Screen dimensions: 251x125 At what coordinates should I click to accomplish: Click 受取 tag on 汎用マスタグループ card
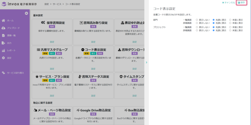pyautogui.click(x=45, y=53)
